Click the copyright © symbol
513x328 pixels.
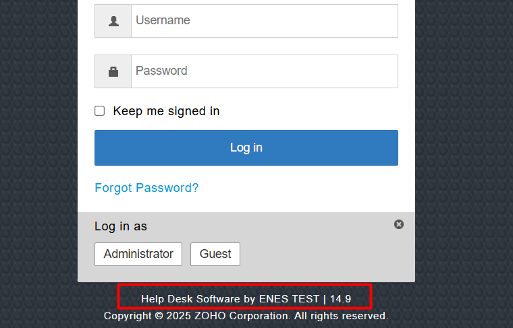tap(159, 316)
